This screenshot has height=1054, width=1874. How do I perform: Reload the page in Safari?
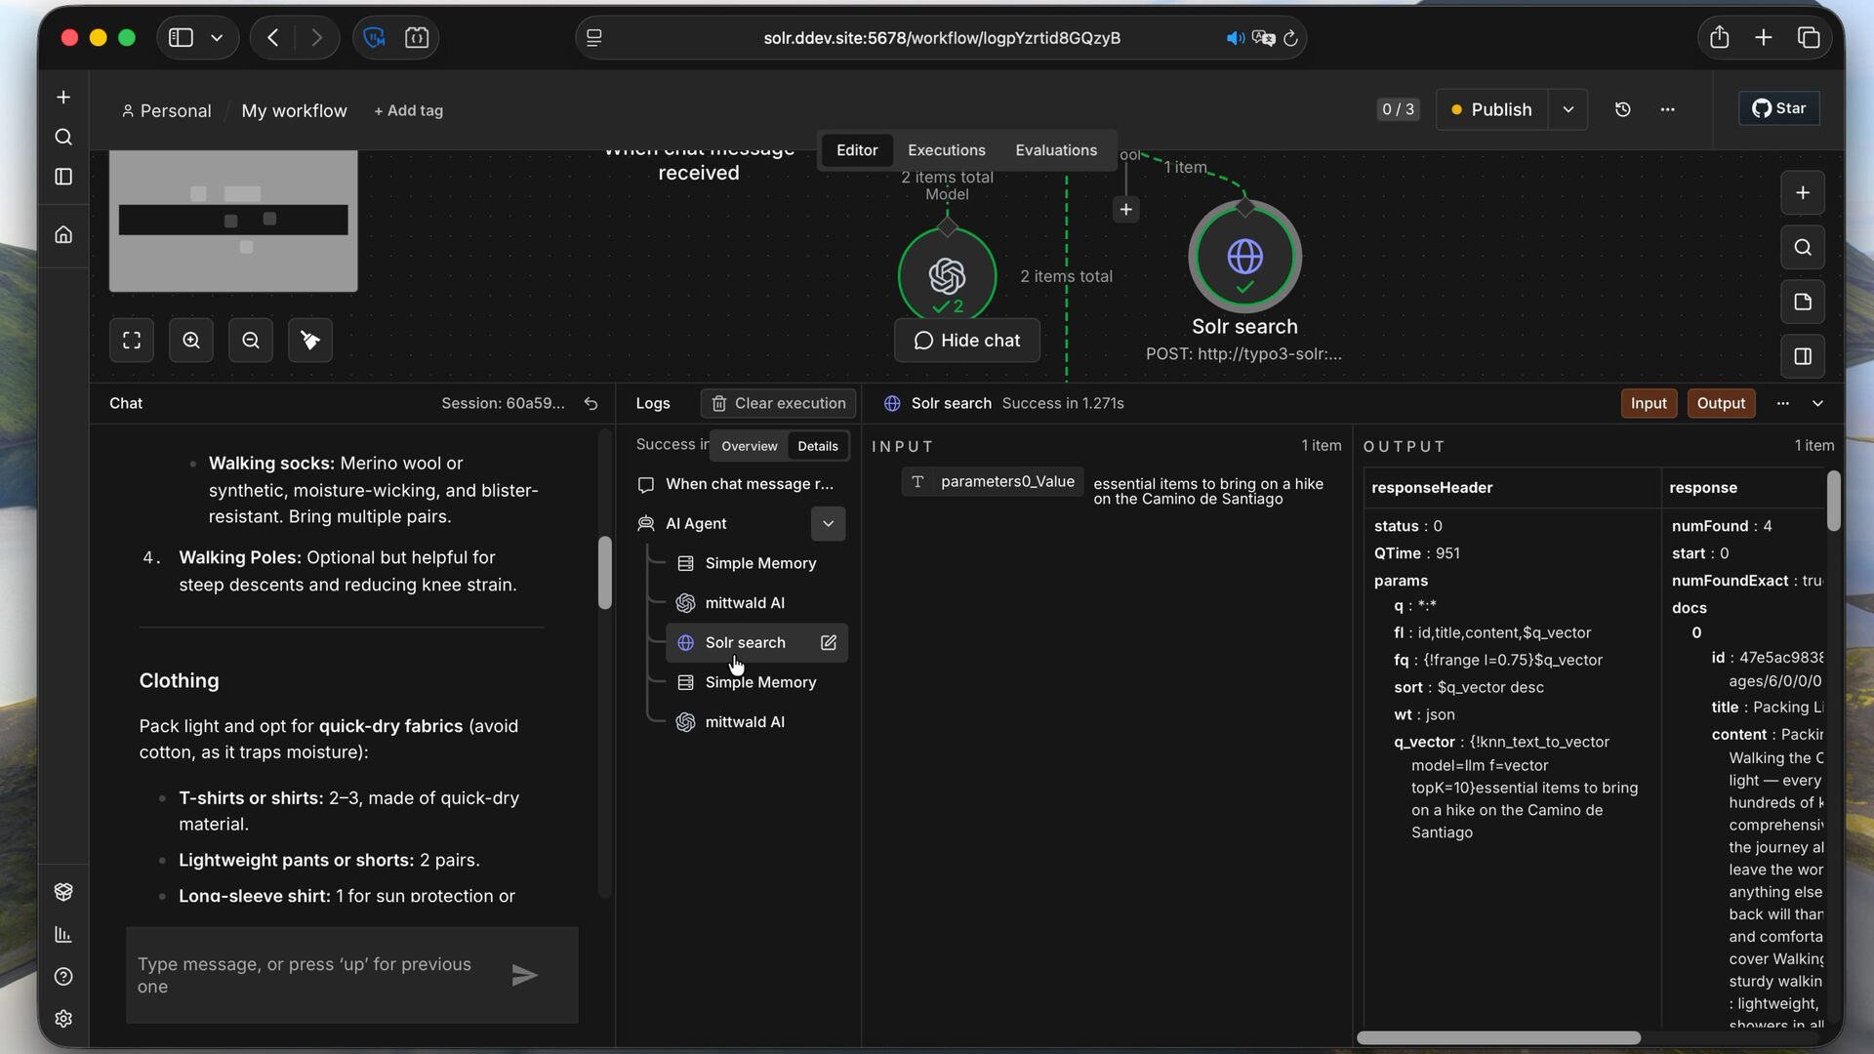point(1290,38)
